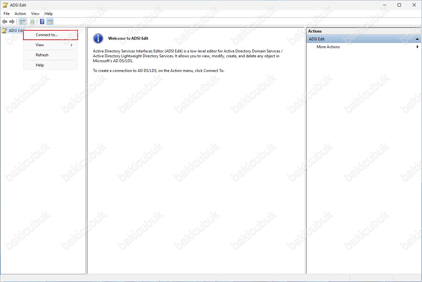The height and width of the screenshot is (282, 422).
Task: Open Help via blue question-mark toolbar icon
Action: tap(42, 22)
